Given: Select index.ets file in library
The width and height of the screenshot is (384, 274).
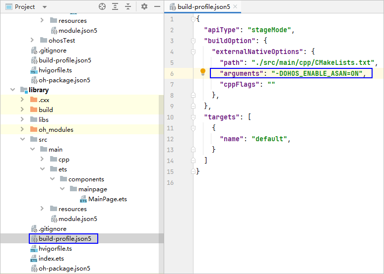Looking at the screenshot, I should point(51,259).
